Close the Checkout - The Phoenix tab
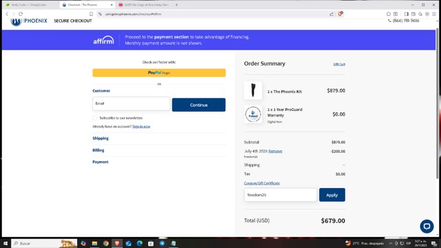441x248 pixels. coord(112,5)
